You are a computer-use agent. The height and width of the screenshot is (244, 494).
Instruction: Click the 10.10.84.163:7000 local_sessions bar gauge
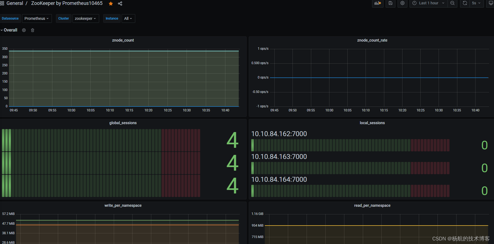coord(350,168)
